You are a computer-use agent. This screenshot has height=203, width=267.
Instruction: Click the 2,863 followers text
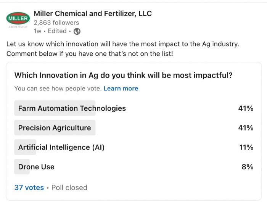click(56, 23)
